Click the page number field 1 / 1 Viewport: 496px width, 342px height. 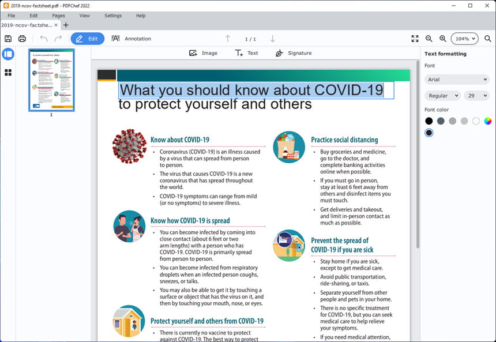pyautogui.click(x=250, y=39)
